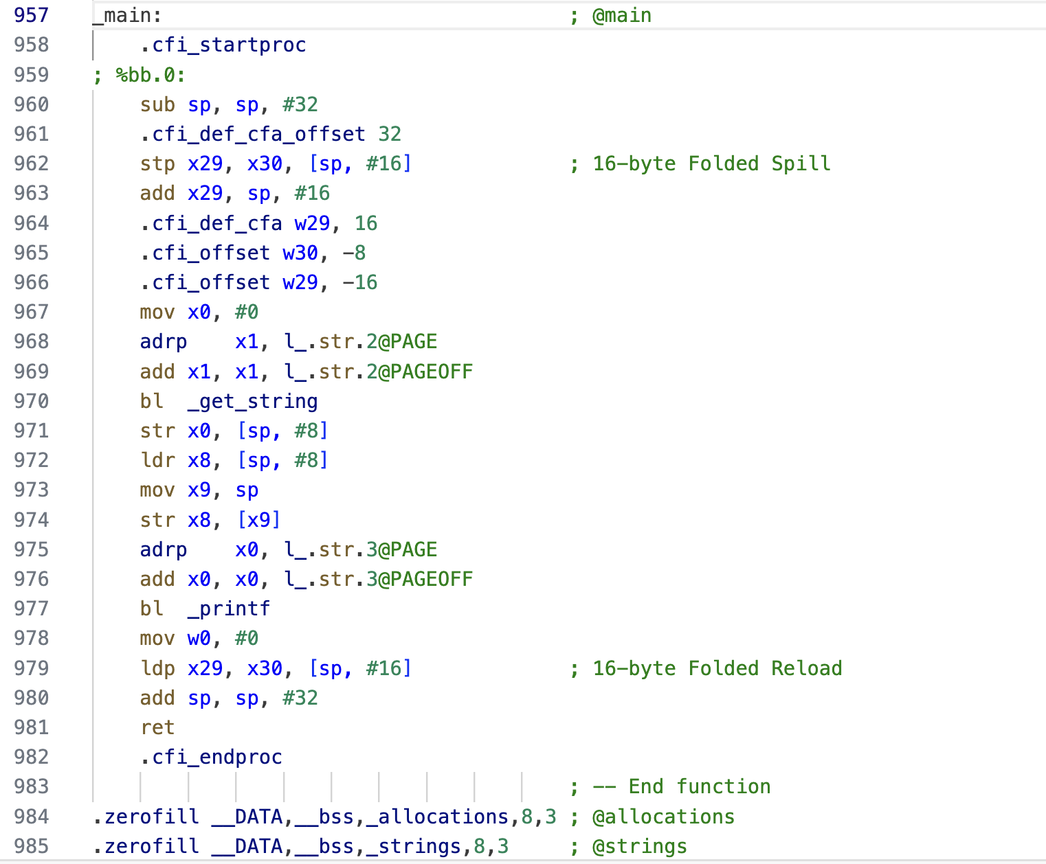Place the cursor on 'add x29, sp, #16'
The width and height of the screenshot is (1046, 864).
(x=235, y=193)
